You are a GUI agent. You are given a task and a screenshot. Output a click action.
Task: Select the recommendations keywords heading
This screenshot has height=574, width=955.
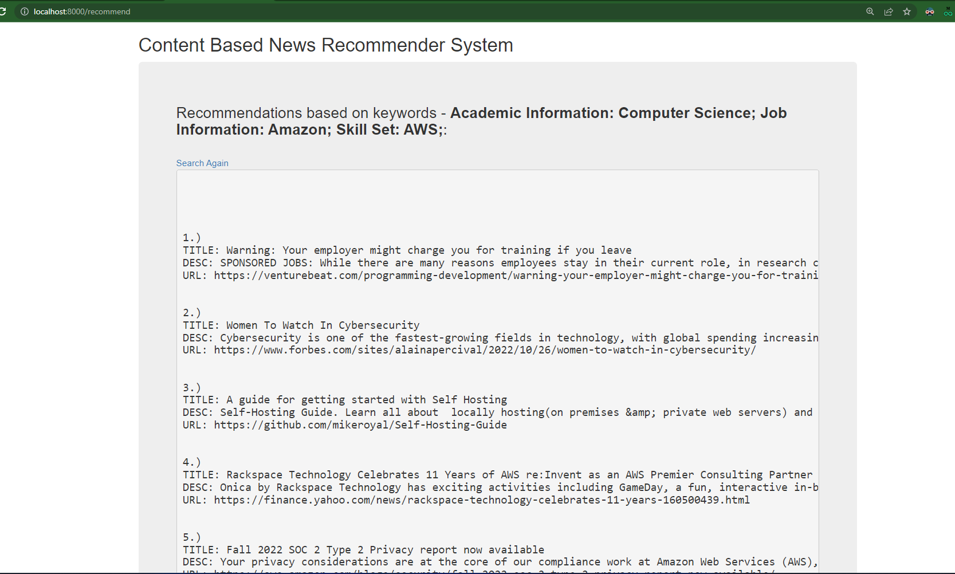tap(481, 121)
